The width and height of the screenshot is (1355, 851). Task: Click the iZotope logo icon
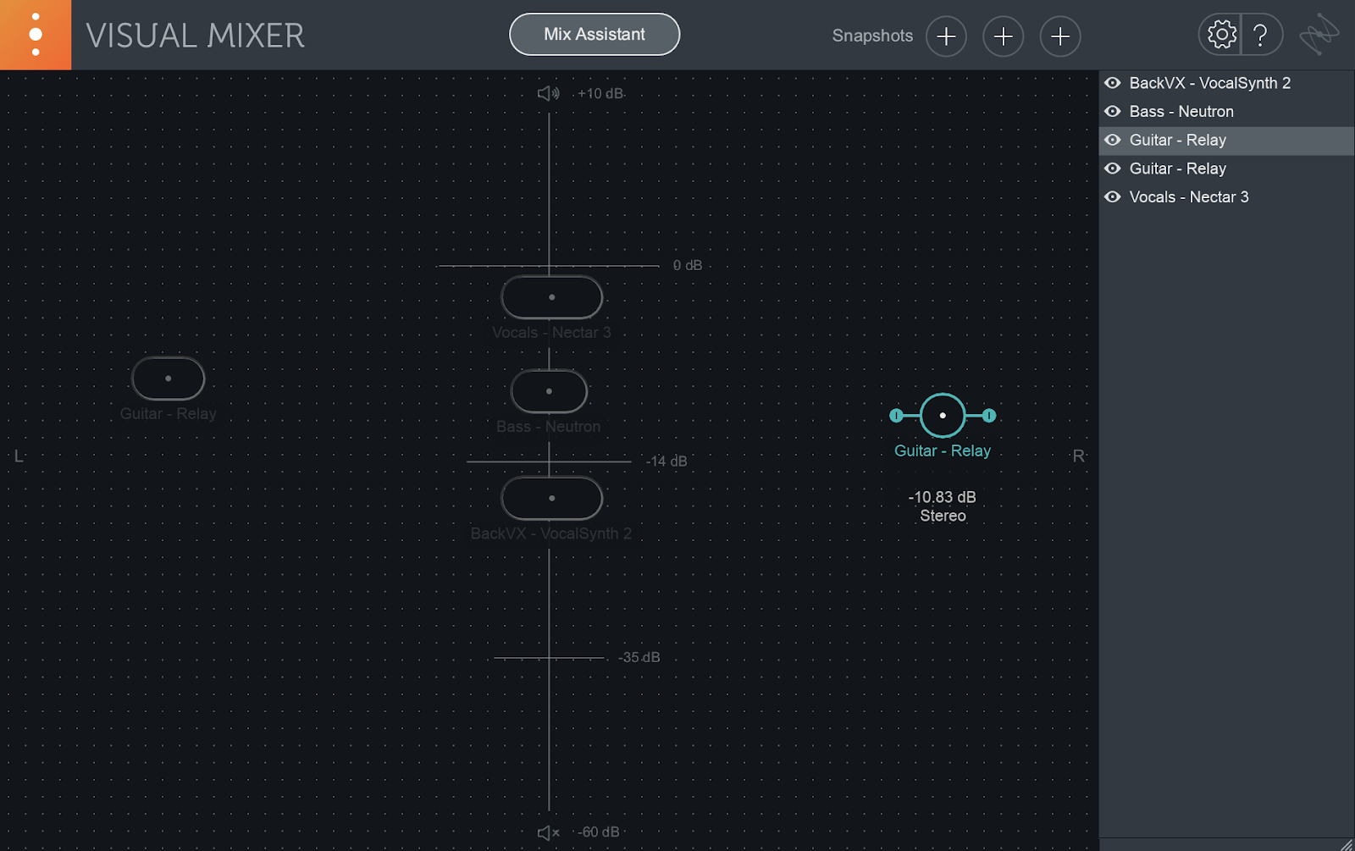pyautogui.click(x=1319, y=35)
